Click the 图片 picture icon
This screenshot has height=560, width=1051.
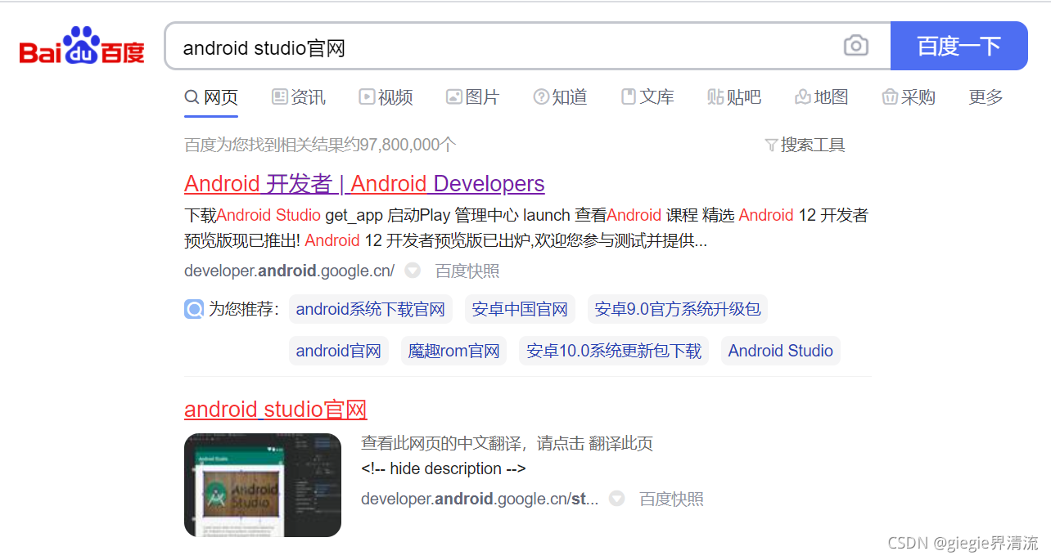tap(454, 97)
